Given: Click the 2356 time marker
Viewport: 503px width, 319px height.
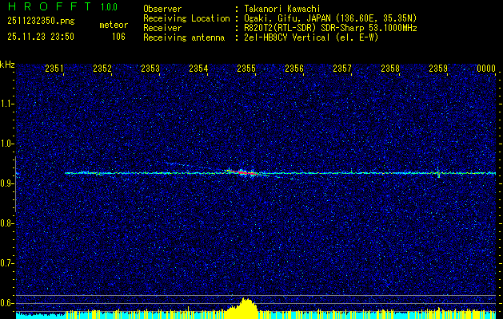Looking at the screenshot, I should click(294, 68).
